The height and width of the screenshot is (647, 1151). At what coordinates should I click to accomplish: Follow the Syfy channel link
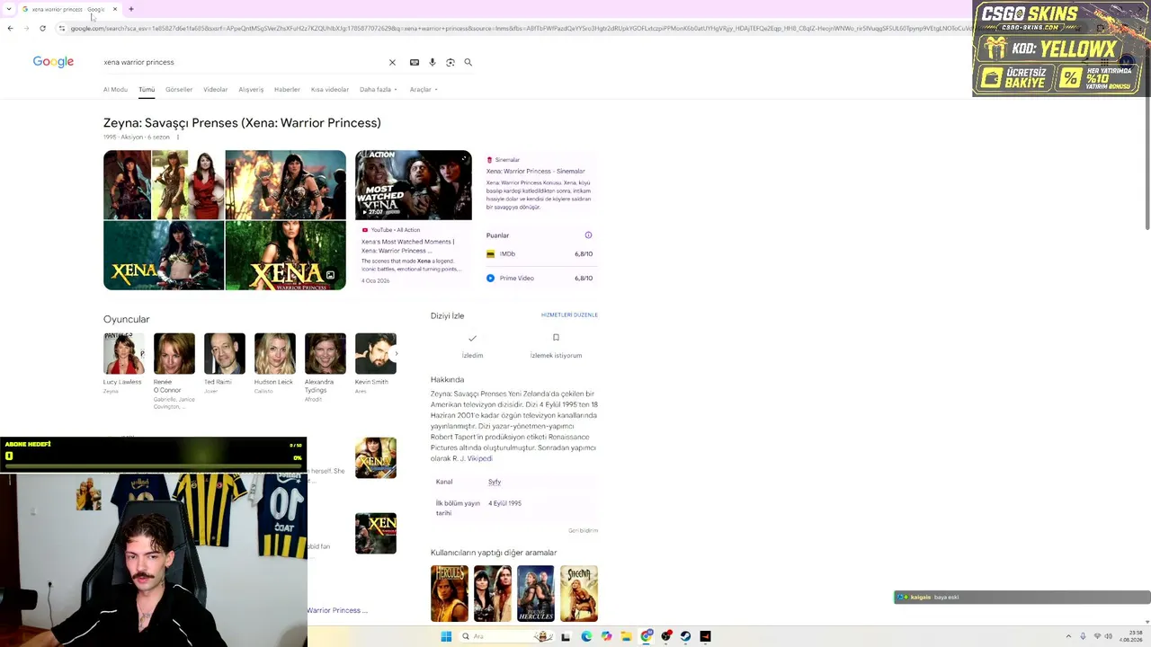pyautogui.click(x=495, y=483)
